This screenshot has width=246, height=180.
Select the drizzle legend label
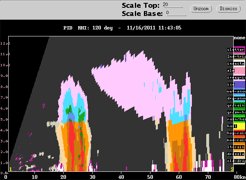(x=236, y=154)
